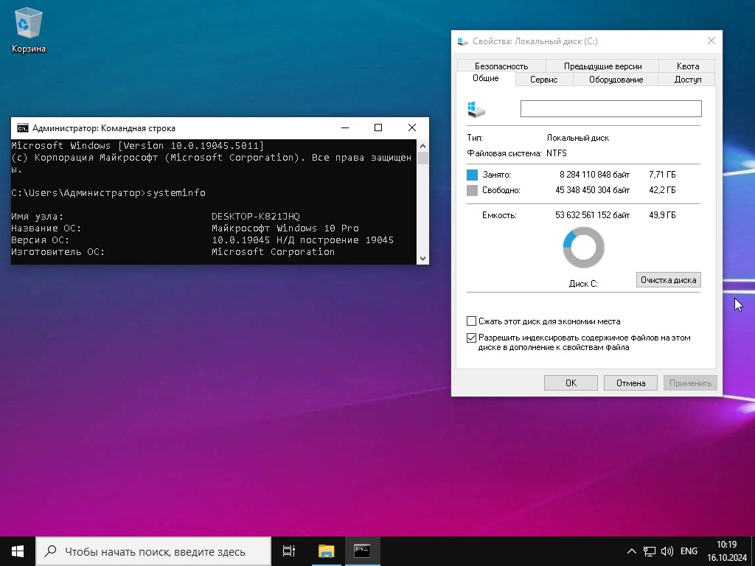Open the volume control tray icon
The height and width of the screenshot is (566, 755).
(x=667, y=551)
